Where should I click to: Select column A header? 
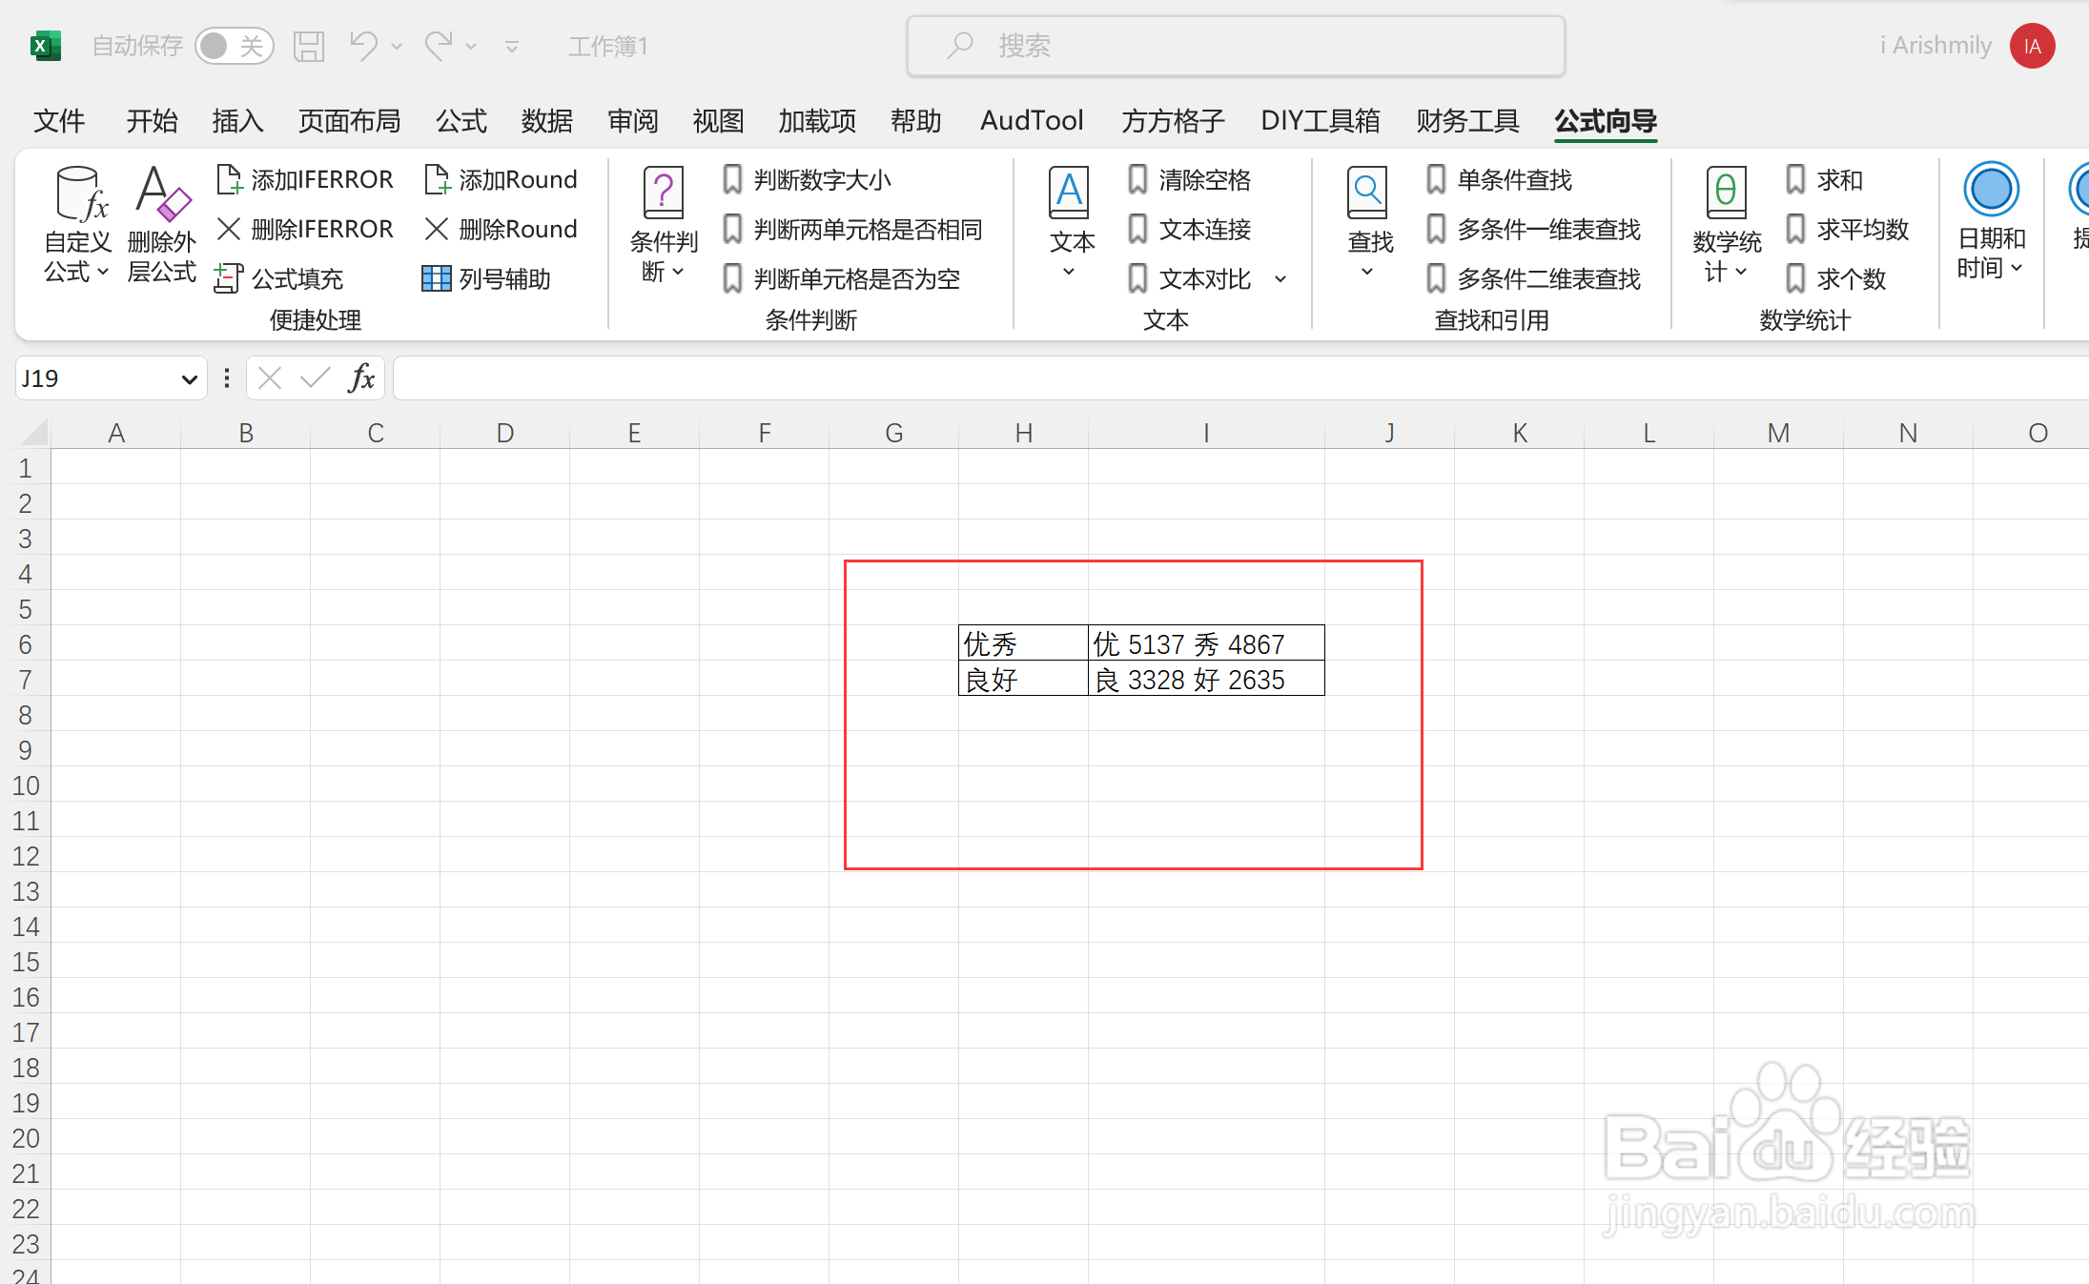coord(116,433)
